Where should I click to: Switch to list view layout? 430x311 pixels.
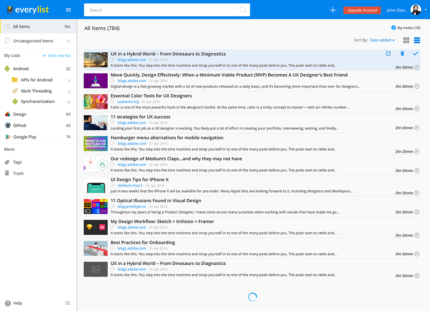pyautogui.click(x=417, y=40)
